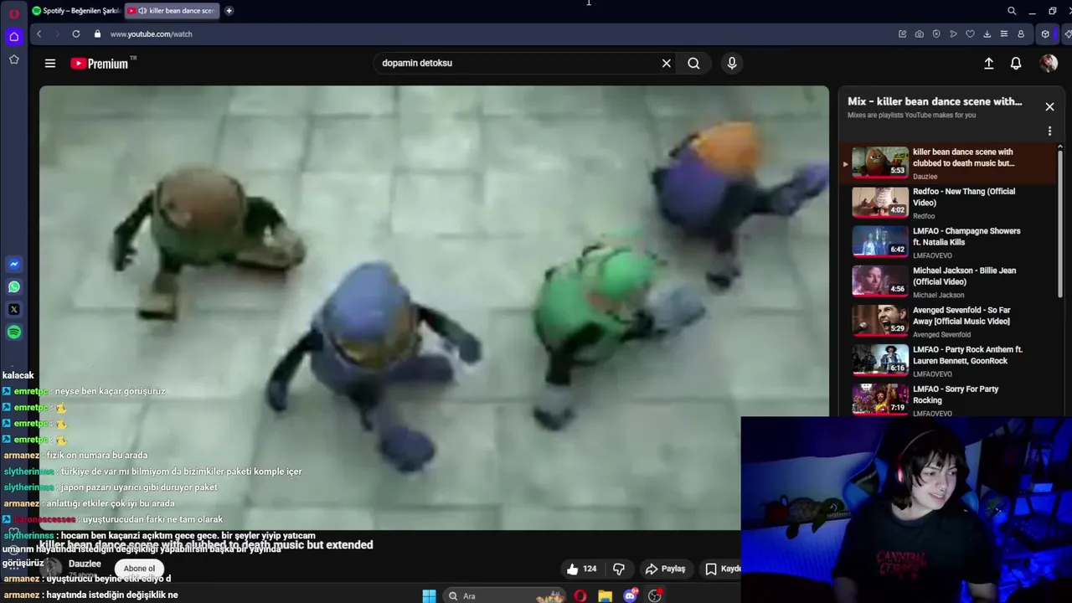
Task: Switch to the Spotify tab
Action: tap(75, 11)
